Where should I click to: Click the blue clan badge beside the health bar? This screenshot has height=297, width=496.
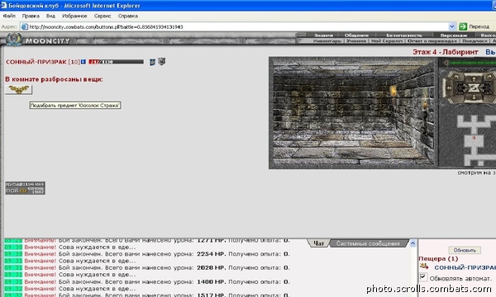152,62
